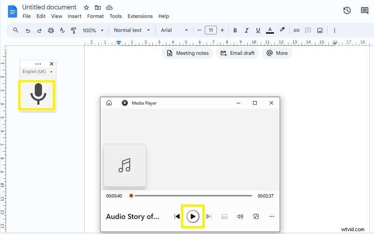The height and width of the screenshot is (234, 374).
Task: Add a comment from toolbar
Action: [308, 30]
